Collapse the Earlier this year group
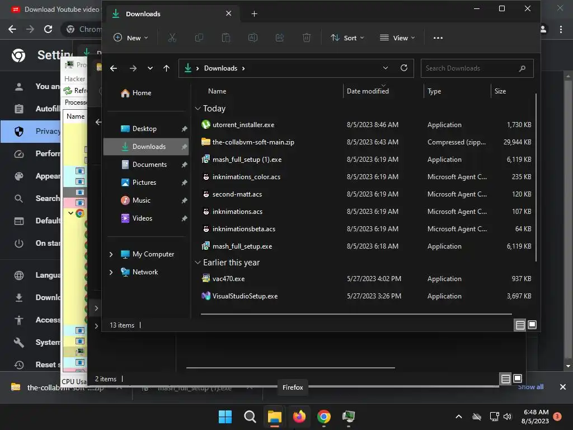 coord(198,263)
